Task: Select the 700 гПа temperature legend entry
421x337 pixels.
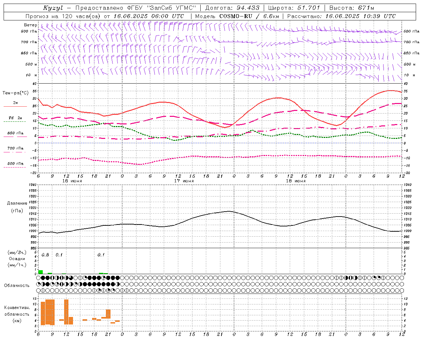Action: click(15, 148)
